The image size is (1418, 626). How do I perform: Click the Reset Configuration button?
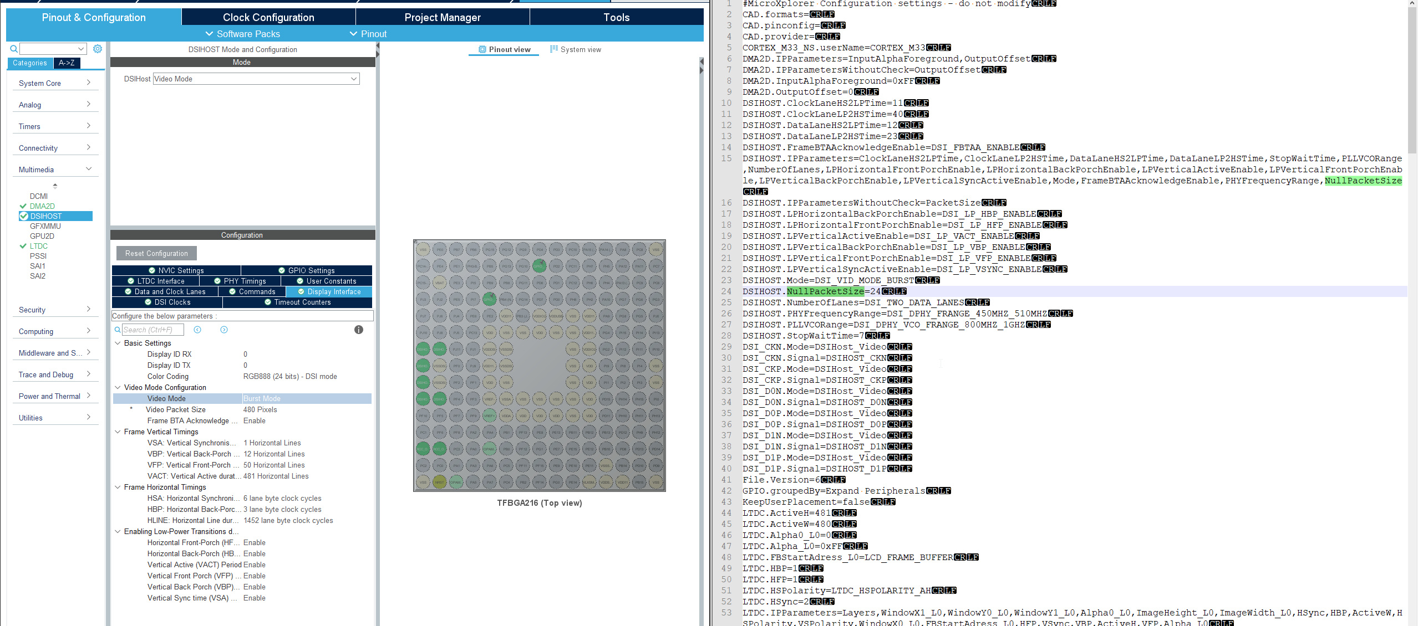click(x=156, y=253)
